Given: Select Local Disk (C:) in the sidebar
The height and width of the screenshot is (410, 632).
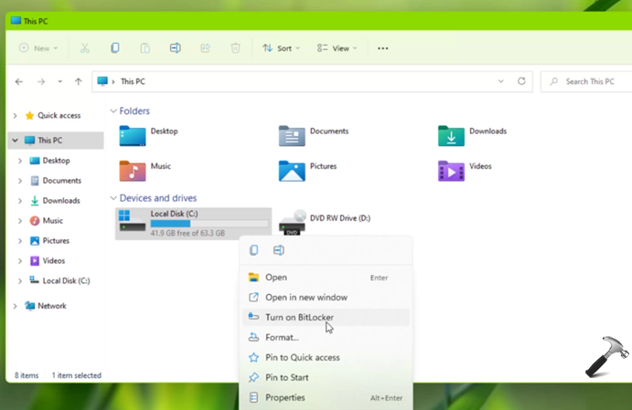Looking at the screenshot, I should point(66,281).
